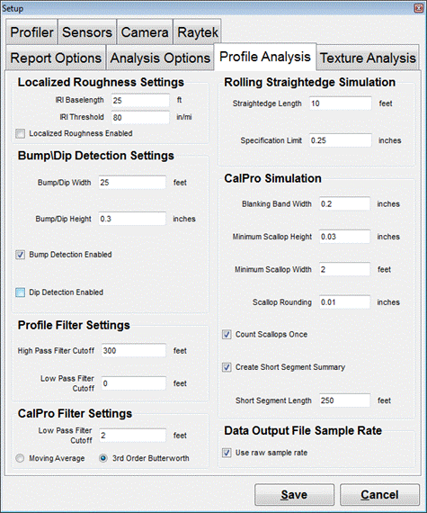The width and height of the screenshot is (427, 513).
Task: Open the Texture Analysis tab
Action: 368,58
